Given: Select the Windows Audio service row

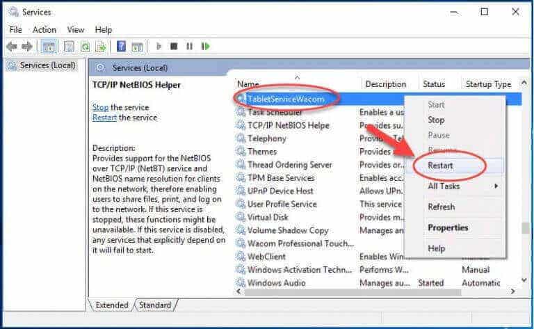Looking at the screenshot, I should [378, 283].
